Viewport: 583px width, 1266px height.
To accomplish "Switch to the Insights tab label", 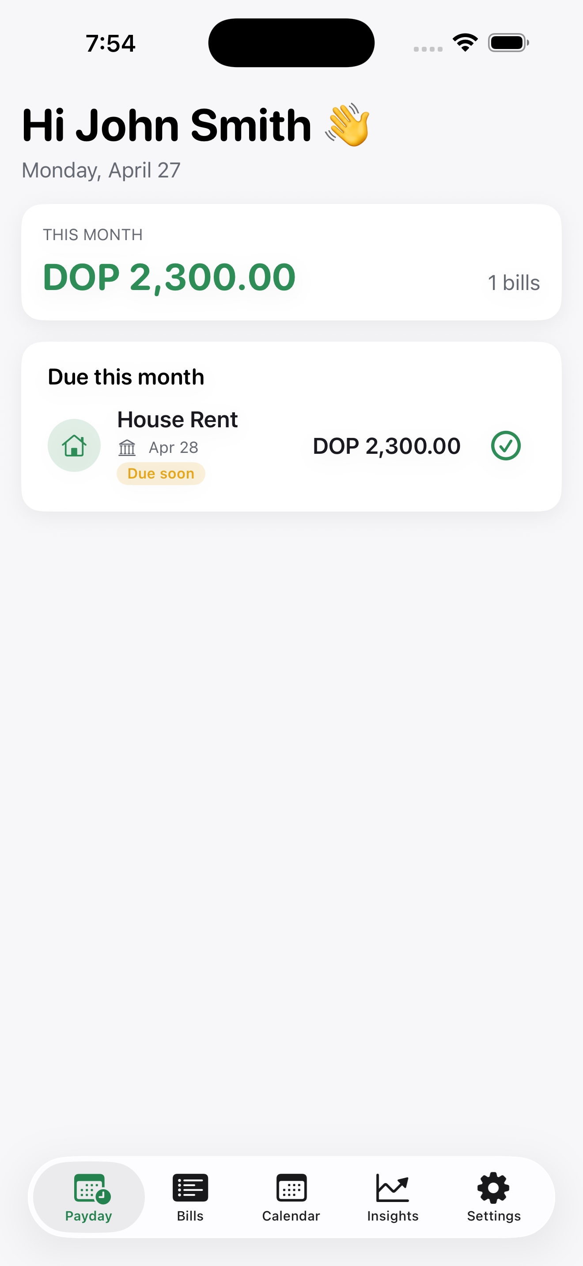I will tap(392, 1216).
